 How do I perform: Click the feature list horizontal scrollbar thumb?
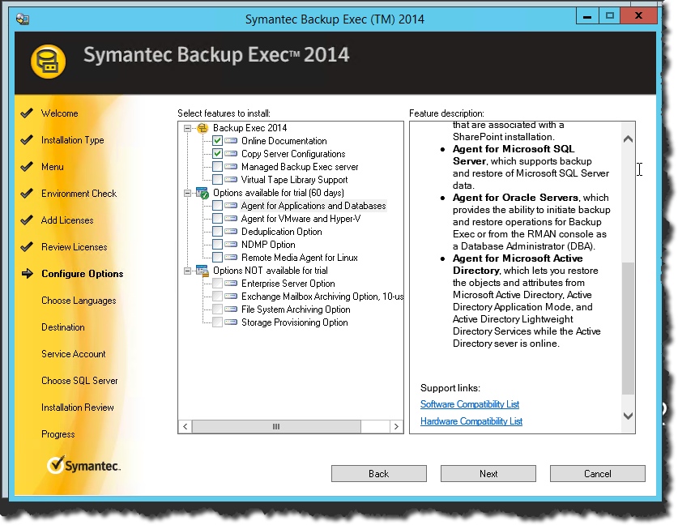[276, 427]
